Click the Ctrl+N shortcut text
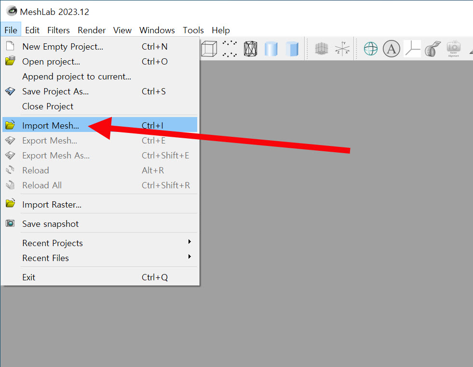473x367 pixels. (154, 47)
